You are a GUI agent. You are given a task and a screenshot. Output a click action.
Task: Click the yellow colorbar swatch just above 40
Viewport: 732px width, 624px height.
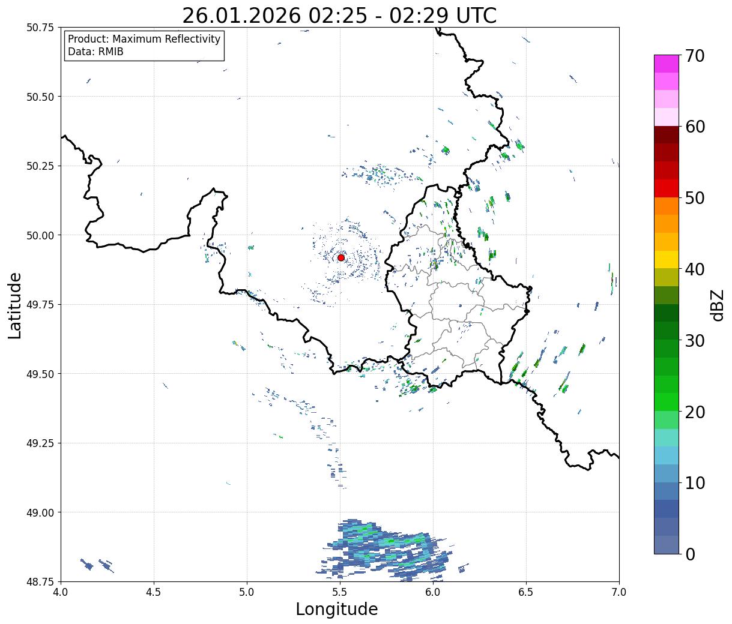667,259
